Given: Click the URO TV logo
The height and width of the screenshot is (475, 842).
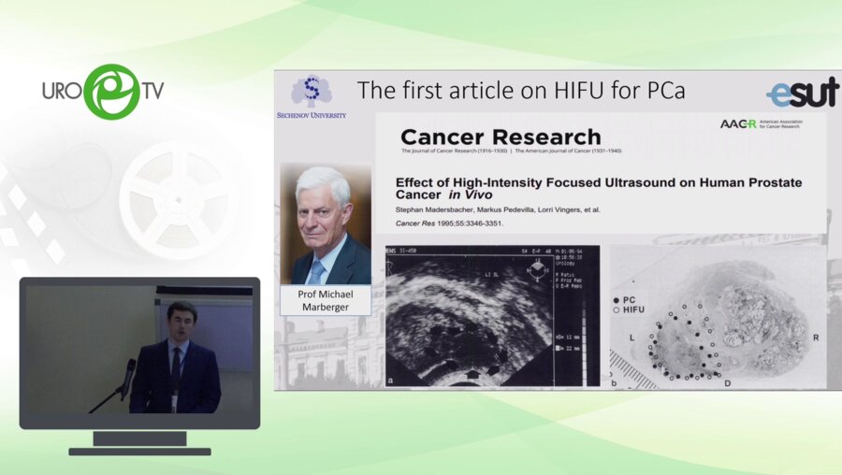Looking at the screenshot, I should (103, 92).
